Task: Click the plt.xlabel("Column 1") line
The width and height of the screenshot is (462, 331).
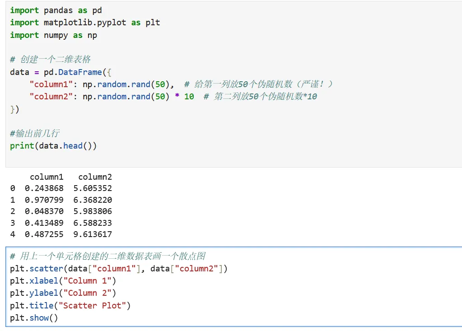Action: tap(63, 281)
